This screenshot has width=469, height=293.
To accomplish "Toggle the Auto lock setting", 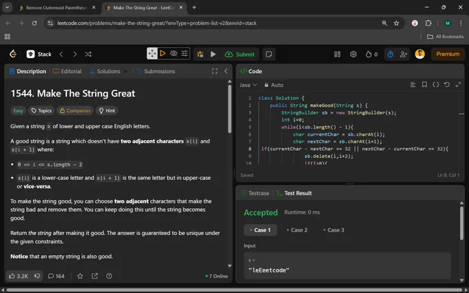I will [x=274, y=85].
